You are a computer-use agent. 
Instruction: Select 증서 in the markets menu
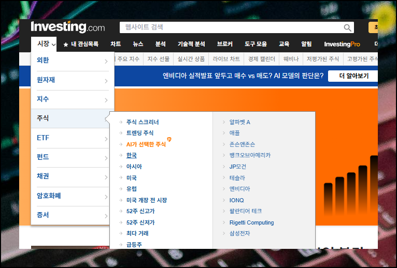point(43,215)
